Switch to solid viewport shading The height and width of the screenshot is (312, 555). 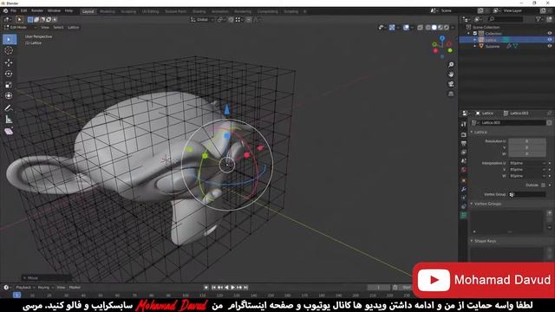click(434, 27)
